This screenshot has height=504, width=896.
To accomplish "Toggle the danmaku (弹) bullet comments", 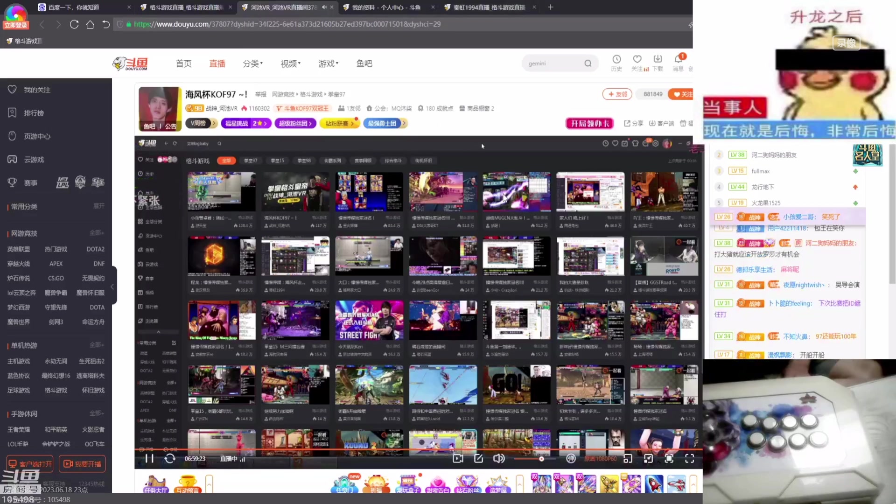I will point(571,458).
